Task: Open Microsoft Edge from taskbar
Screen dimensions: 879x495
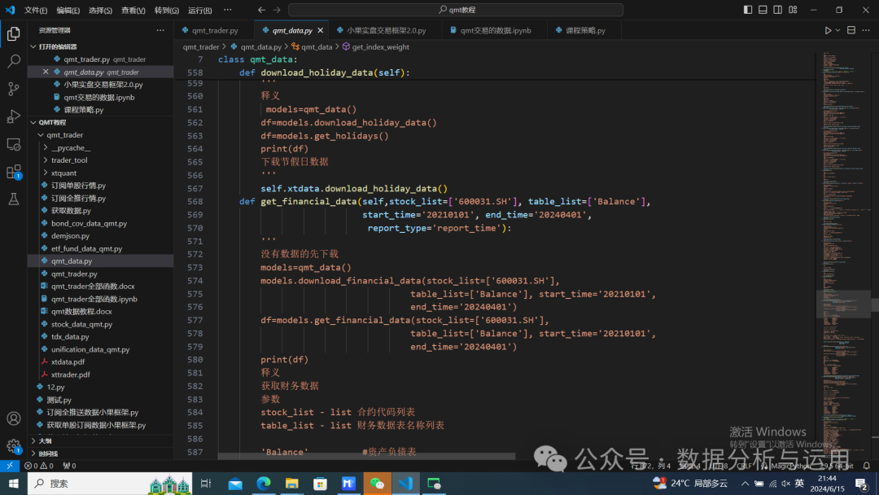Action: tap(264, 484)
